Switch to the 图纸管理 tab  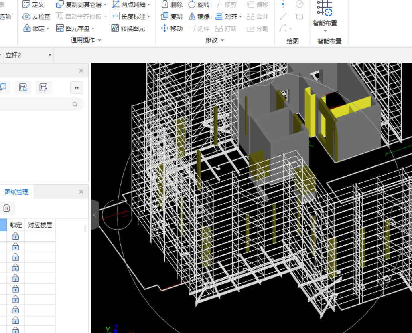(x=16, y=192)
